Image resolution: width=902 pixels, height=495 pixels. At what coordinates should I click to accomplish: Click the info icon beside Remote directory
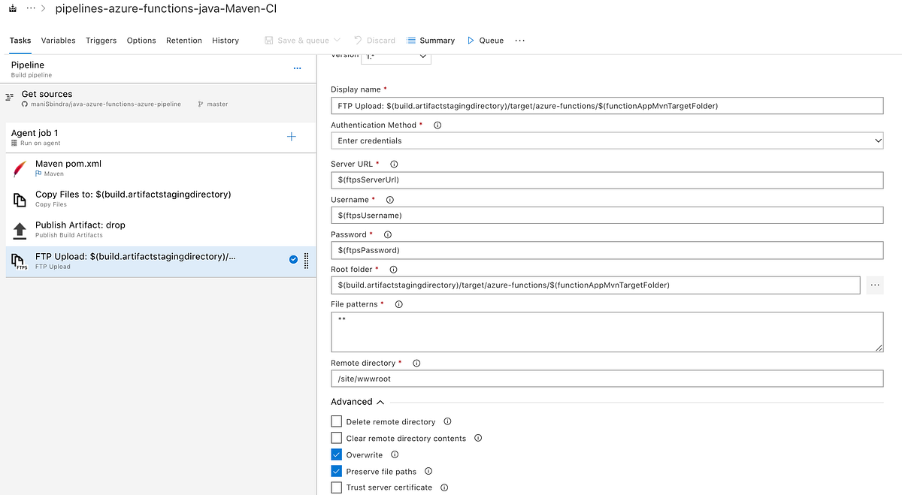coord(416,363)
